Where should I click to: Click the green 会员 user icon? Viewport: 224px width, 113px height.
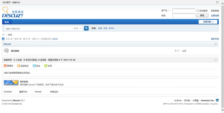(46, 66)
